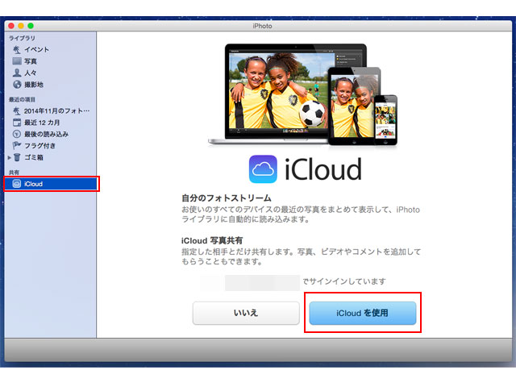516x387 pixels.
Task: Minimize the iPhoto window with yellow button
Action: coord(21,26)
